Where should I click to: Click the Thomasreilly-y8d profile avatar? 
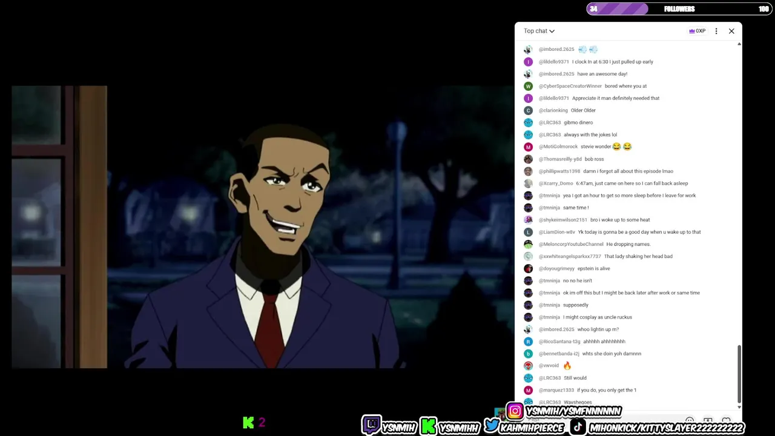coord(528,159)
